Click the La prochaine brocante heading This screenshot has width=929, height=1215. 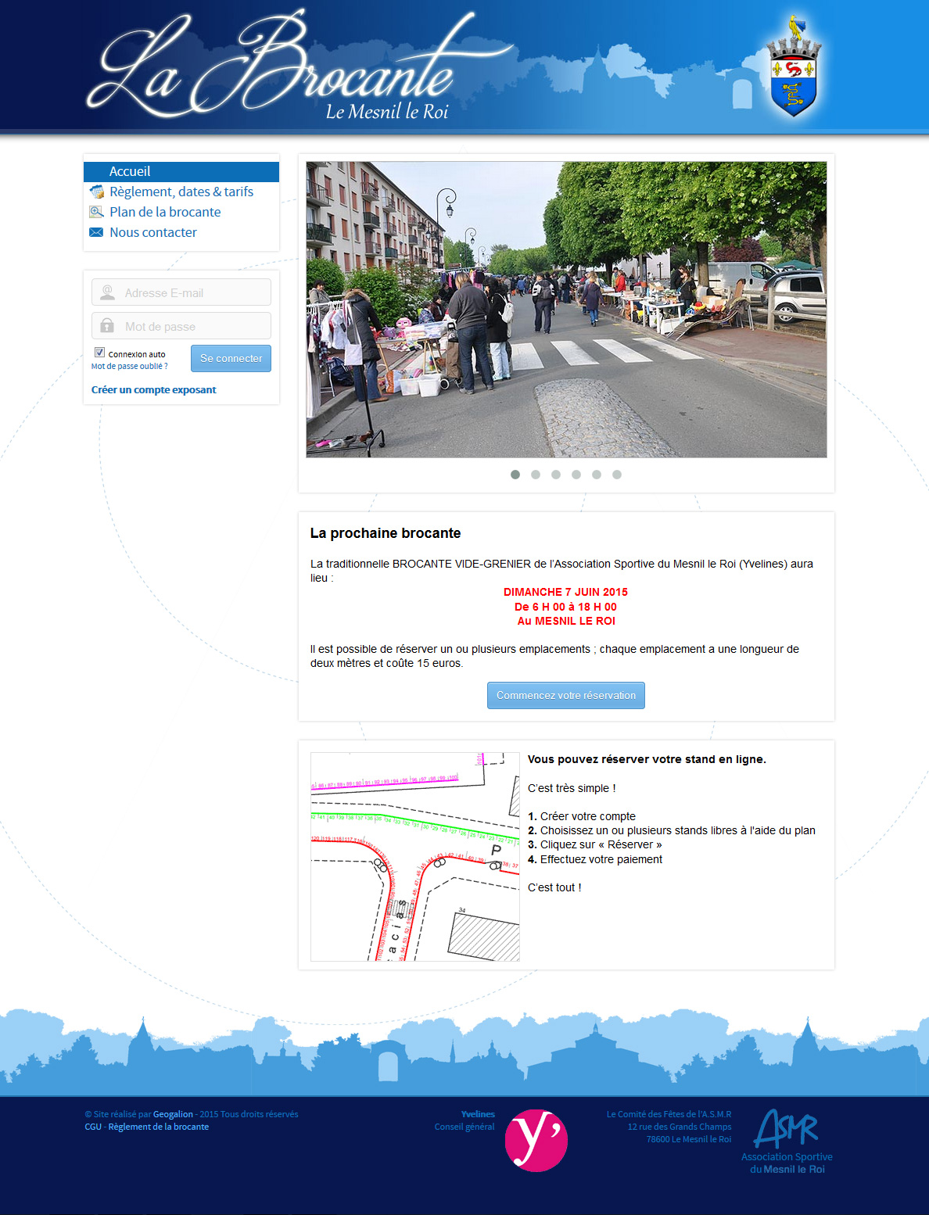click(x=386, y=533)
